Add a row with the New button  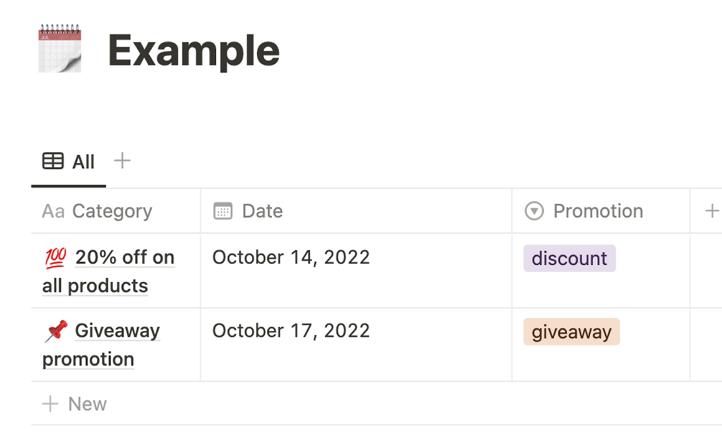click(74, 404)
